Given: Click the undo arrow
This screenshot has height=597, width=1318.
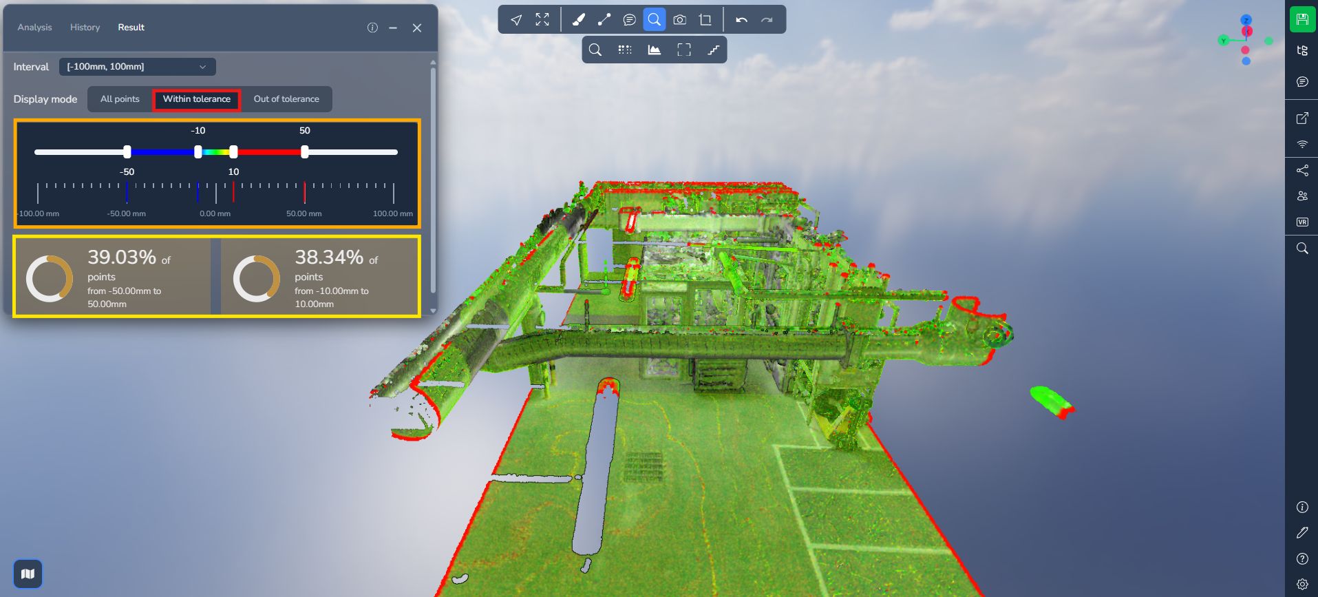Looking at the screenshot, I should pyautogui.click(x=741, y=20).
